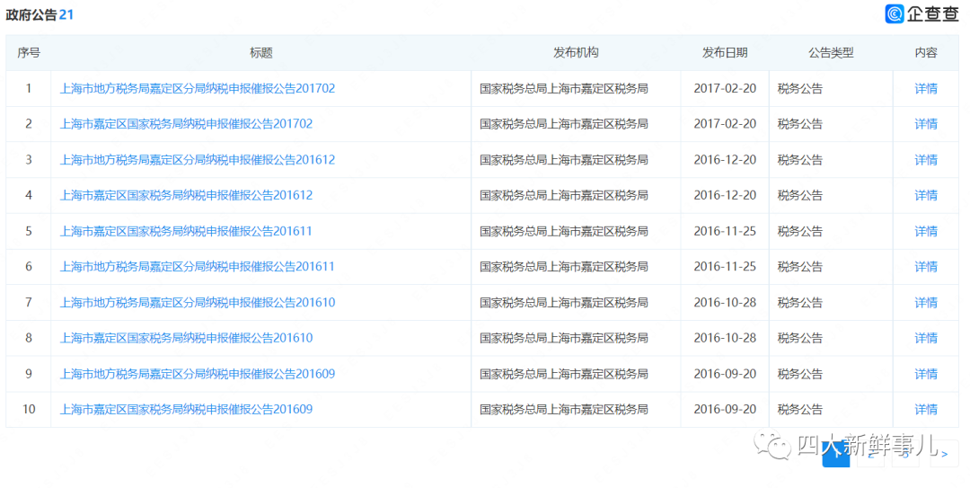Select the date 2016-09-20 in row 10
Screen dimensions: 970x488
pyautogui.click(x=725, y=409)
